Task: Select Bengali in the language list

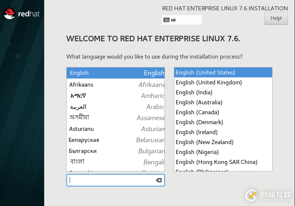Action: 116,162
